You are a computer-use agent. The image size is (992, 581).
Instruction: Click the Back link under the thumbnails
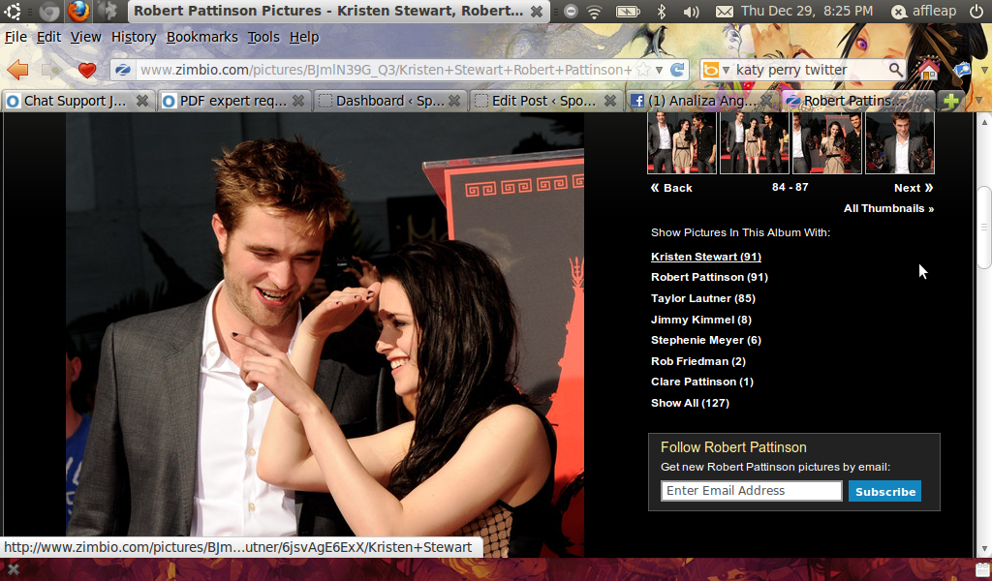click(x=671, y=188)
